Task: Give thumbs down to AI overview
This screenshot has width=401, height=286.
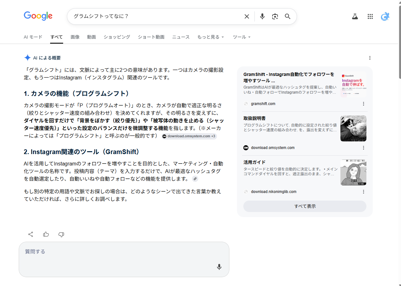Action: click(61, 234)
